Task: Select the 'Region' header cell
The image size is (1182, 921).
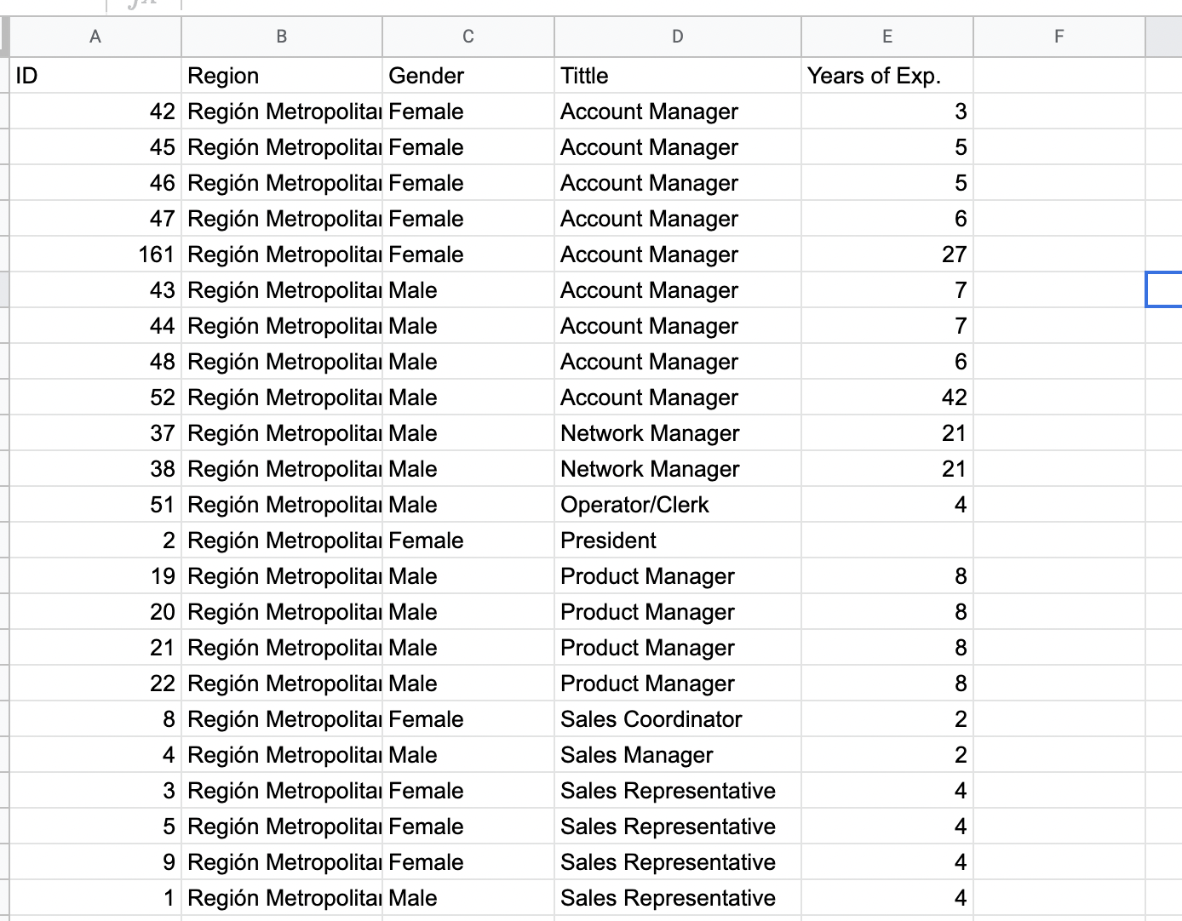Action: 281,76
